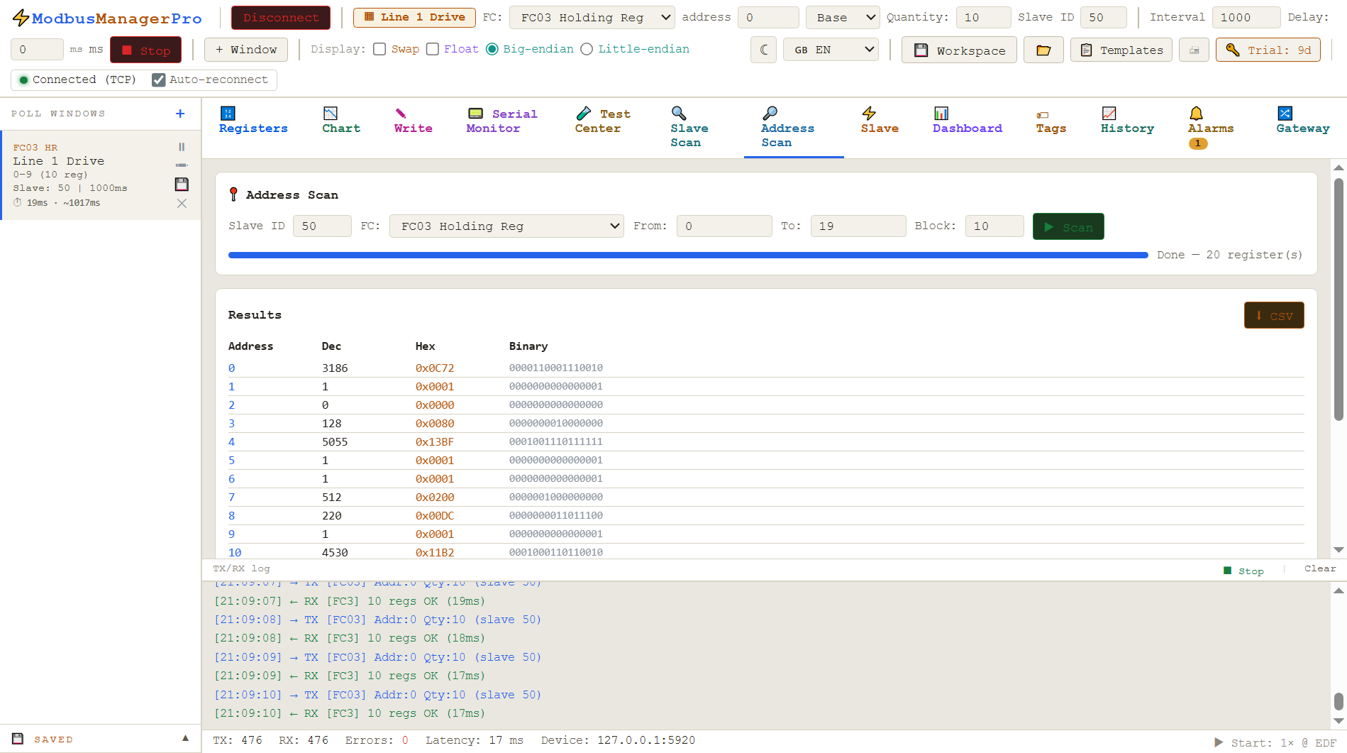Toggle dark mode with moon icon

pyautogui.click(x=763, y=50)
